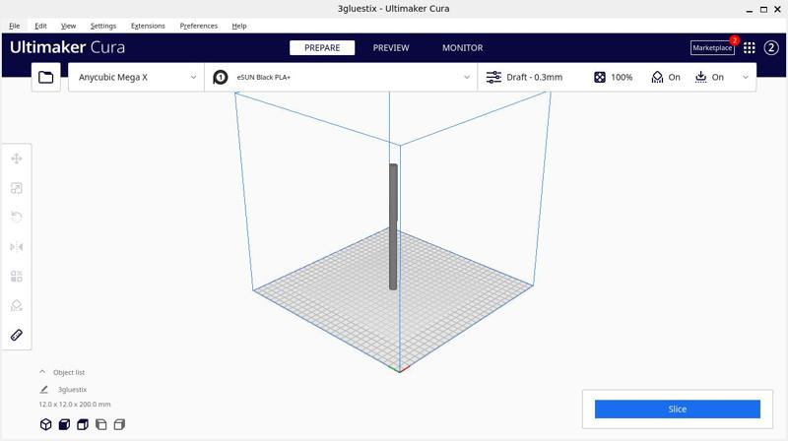Click the extruder 1 material icon
Viewport: 788px width, 441px height.
220,77
